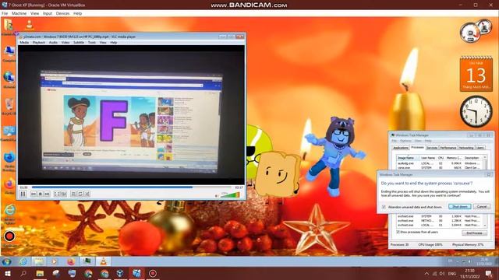Click the calendar gadget showing 13
The image size is (499, 280).
tap(476, 74)
